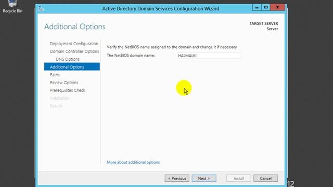Screen dimensions: 333x187
Task: Go to Deployment Configuration step
Action: point(74,44)
